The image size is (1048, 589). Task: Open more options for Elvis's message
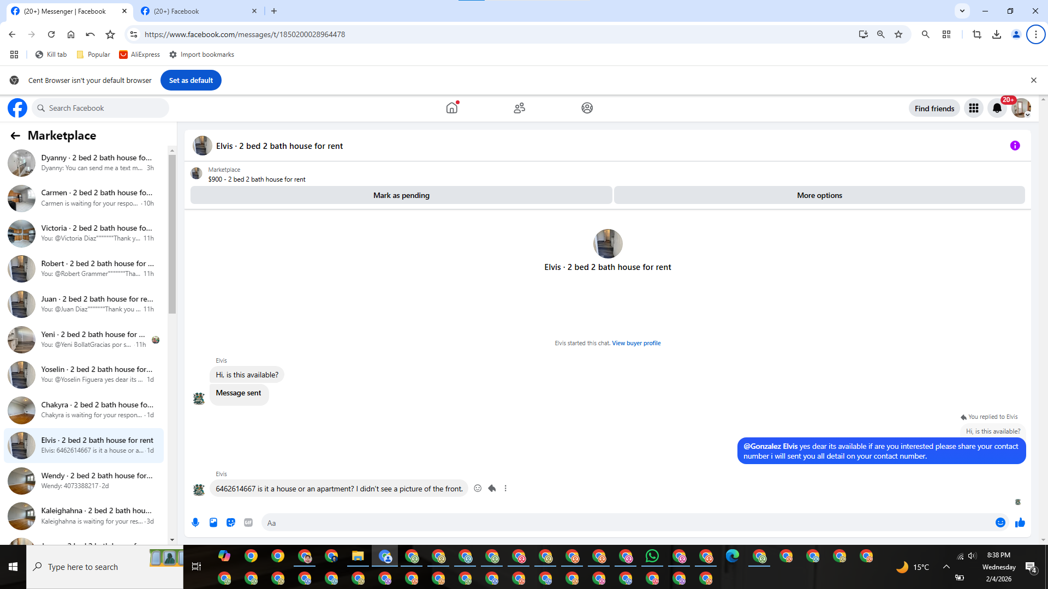505,488
